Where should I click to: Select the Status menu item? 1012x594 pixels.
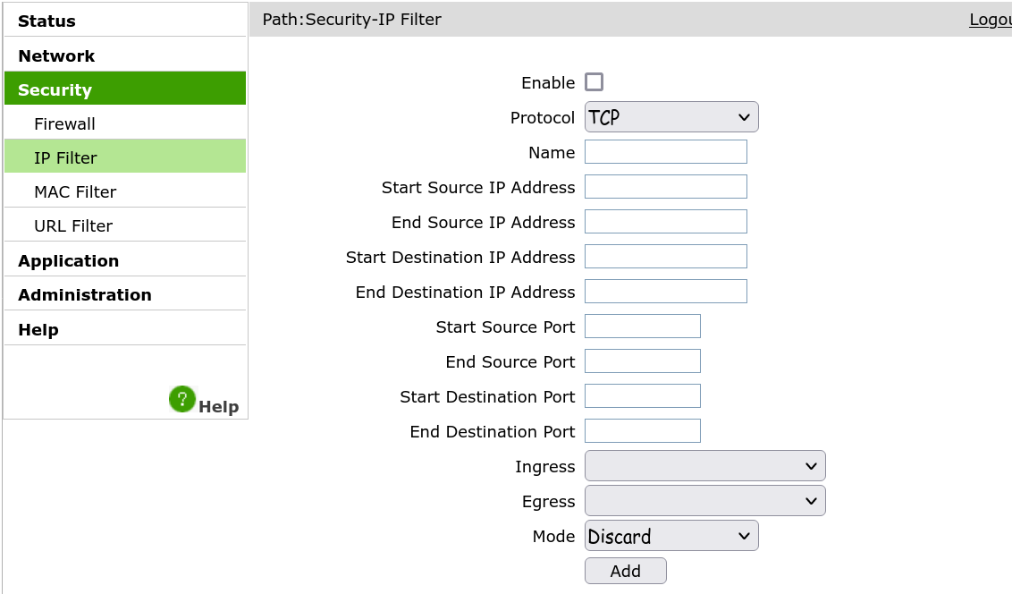(125, 21)
